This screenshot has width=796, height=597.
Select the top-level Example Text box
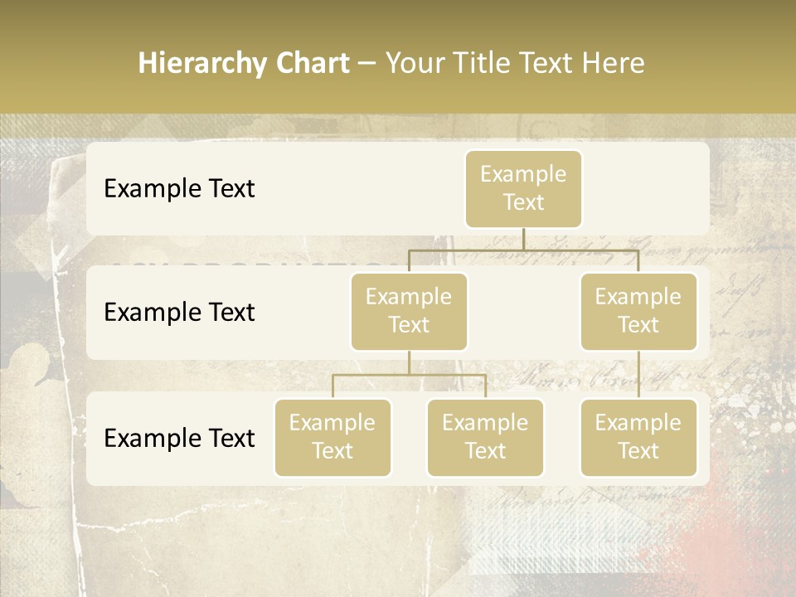click(x=523, y=189)
